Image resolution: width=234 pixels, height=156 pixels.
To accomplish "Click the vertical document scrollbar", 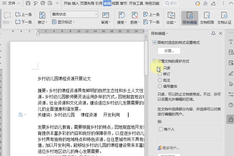I will click(146, 58).
